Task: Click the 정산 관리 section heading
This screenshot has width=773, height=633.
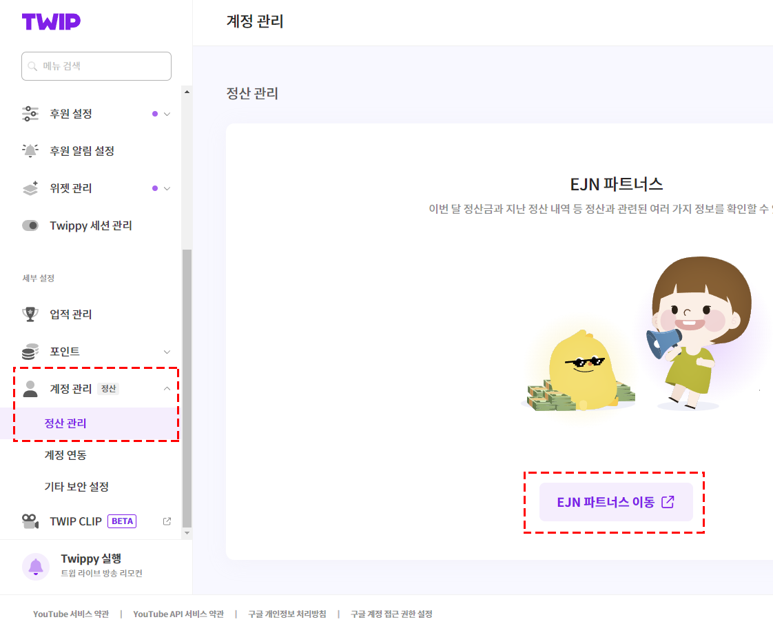Action: 252,93
